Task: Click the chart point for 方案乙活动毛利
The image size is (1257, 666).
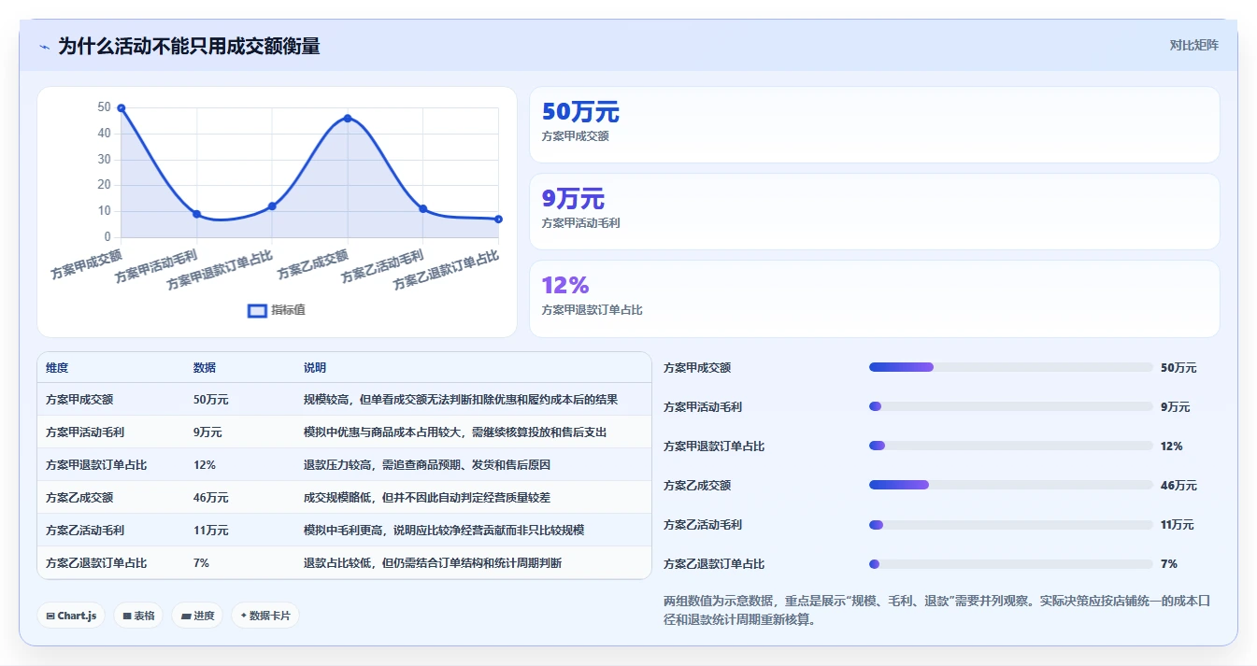Action: point(423,208)
